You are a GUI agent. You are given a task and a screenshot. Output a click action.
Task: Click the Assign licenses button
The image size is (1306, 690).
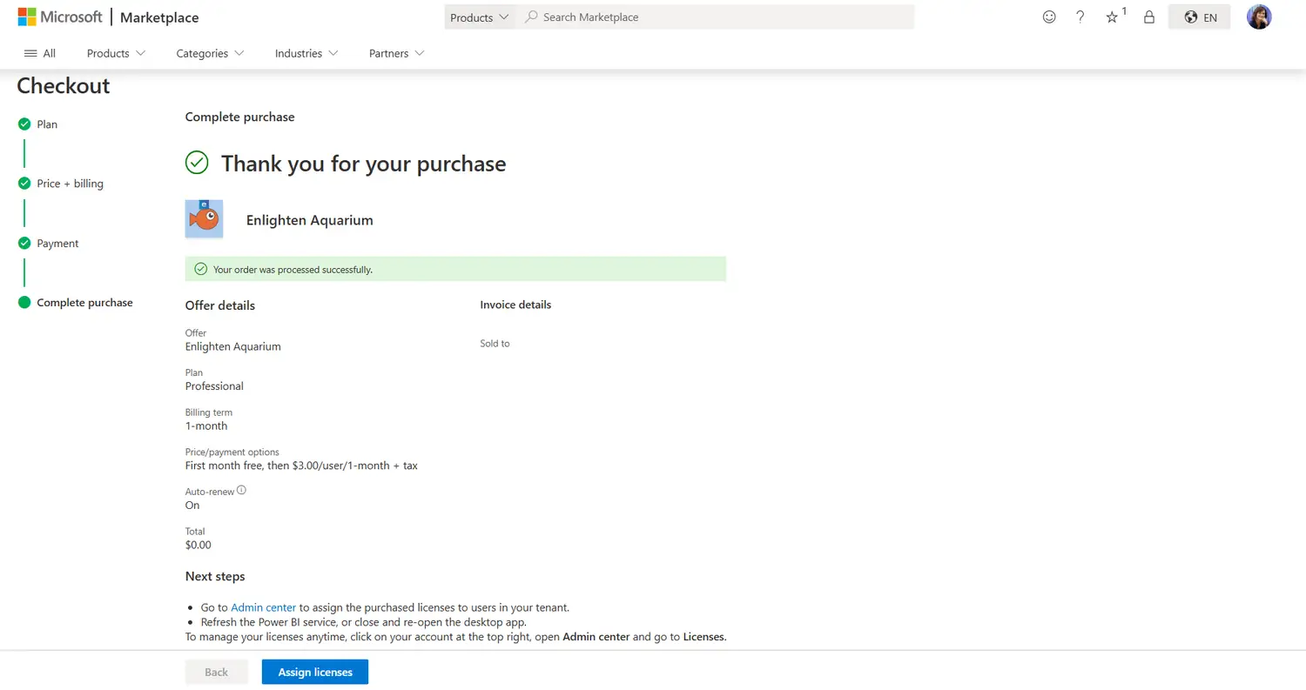point(314,672)
